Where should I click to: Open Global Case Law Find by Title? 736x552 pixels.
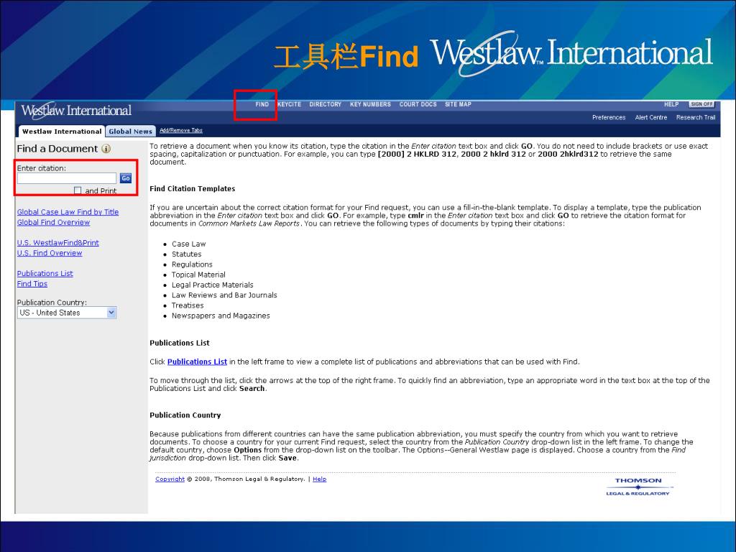pyautogui.click(x=68, y=212)
